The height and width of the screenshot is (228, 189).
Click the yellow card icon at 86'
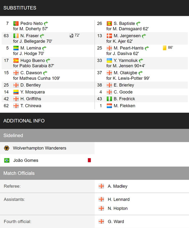point(164,48)
